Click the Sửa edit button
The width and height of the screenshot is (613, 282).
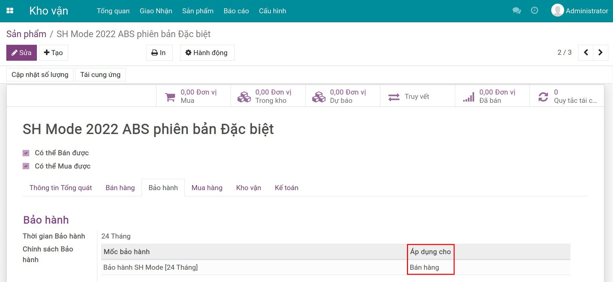coord(22,53)
